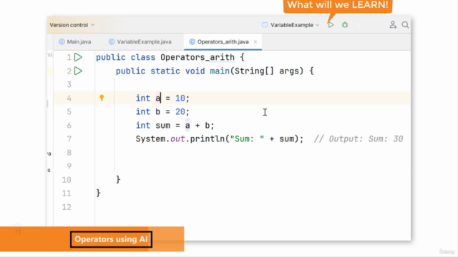The height and width of the screenshot is (257, 458).
Task: Run main method from line 2 gutter arrow
Action: 78,71
